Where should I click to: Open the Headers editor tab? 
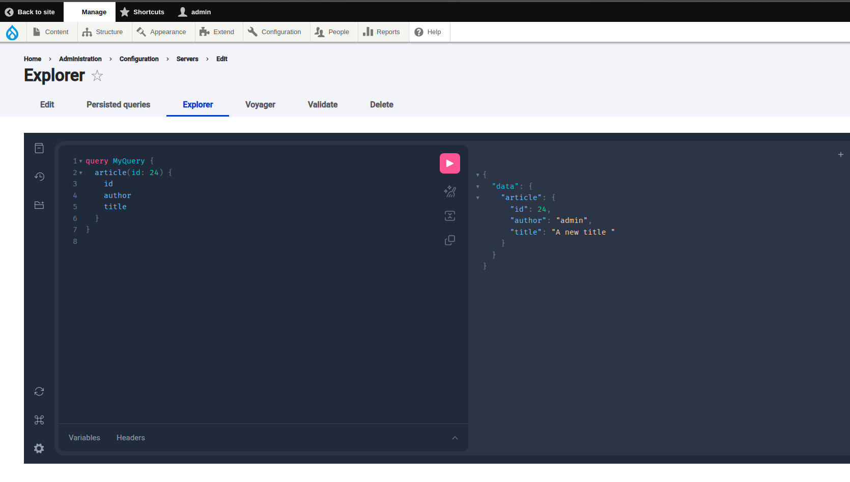[x=131, y=438]
